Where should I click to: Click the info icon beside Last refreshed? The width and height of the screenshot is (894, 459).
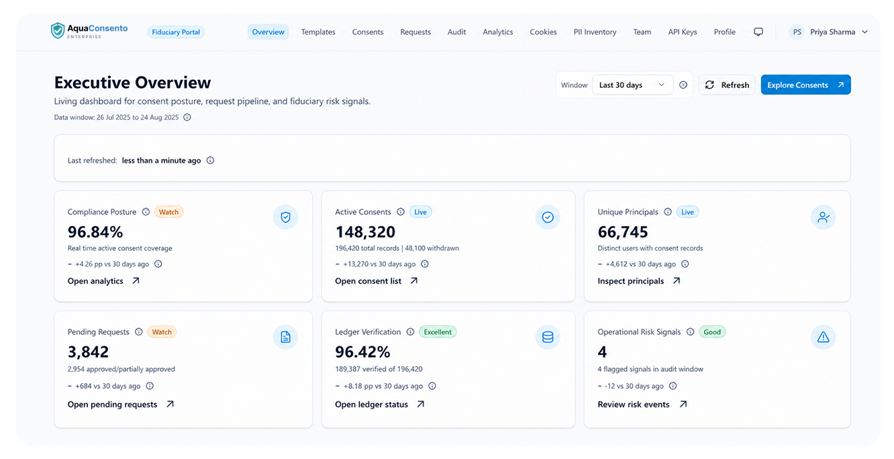(210, 160)
